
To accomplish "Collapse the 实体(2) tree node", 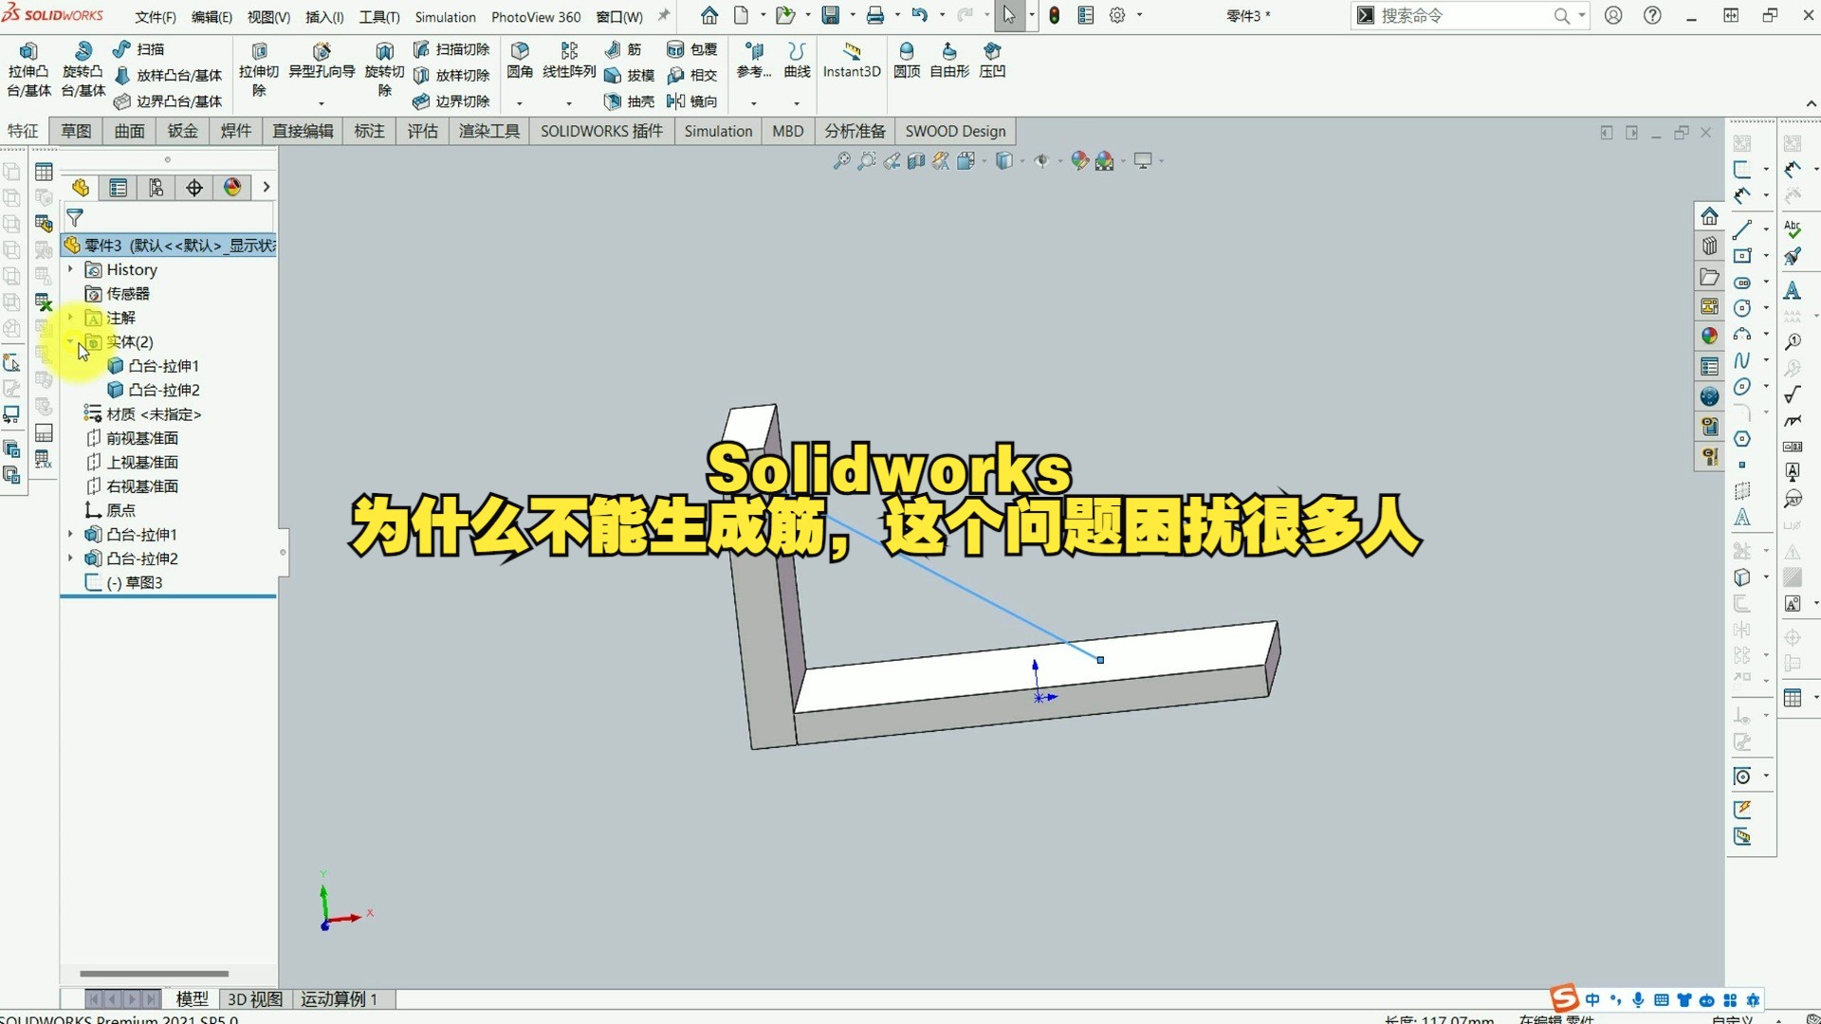I will (x=69, y=342).
